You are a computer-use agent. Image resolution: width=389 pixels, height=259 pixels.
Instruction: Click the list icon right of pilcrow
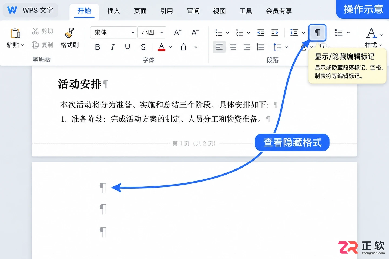tap(338, 33)
